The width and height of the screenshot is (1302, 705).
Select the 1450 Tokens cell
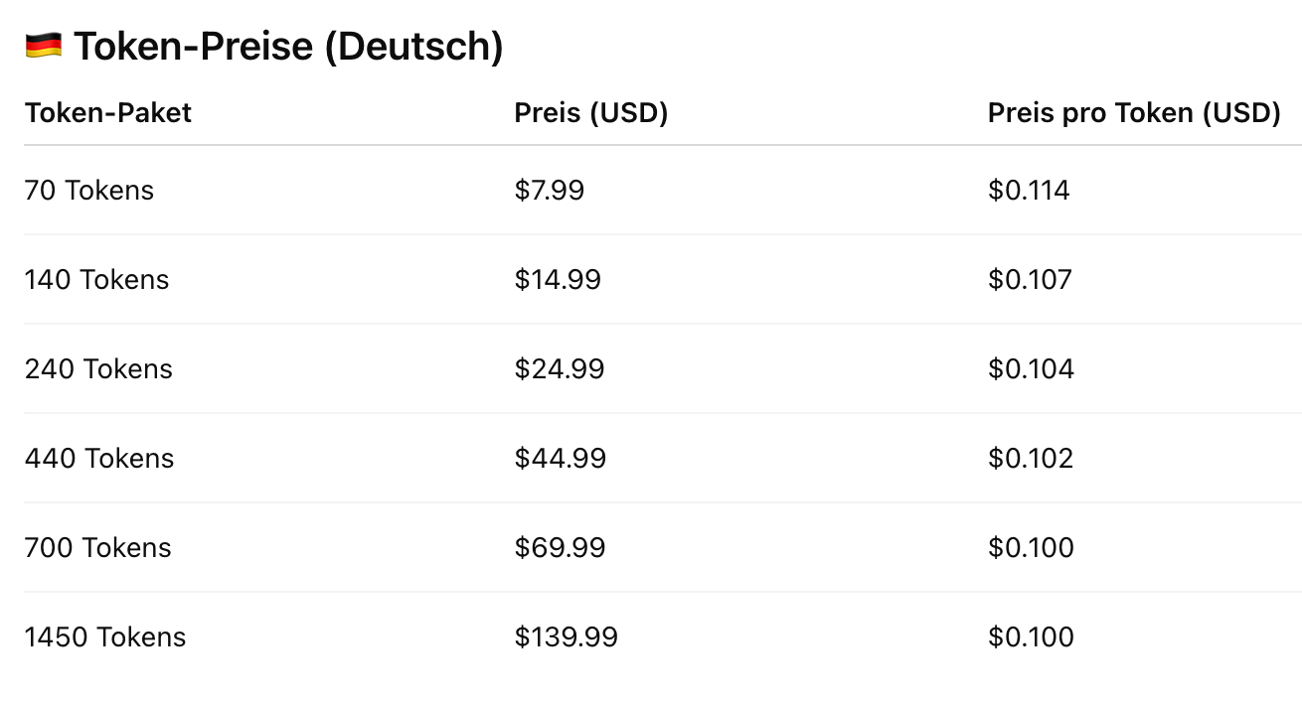[105, 636]
